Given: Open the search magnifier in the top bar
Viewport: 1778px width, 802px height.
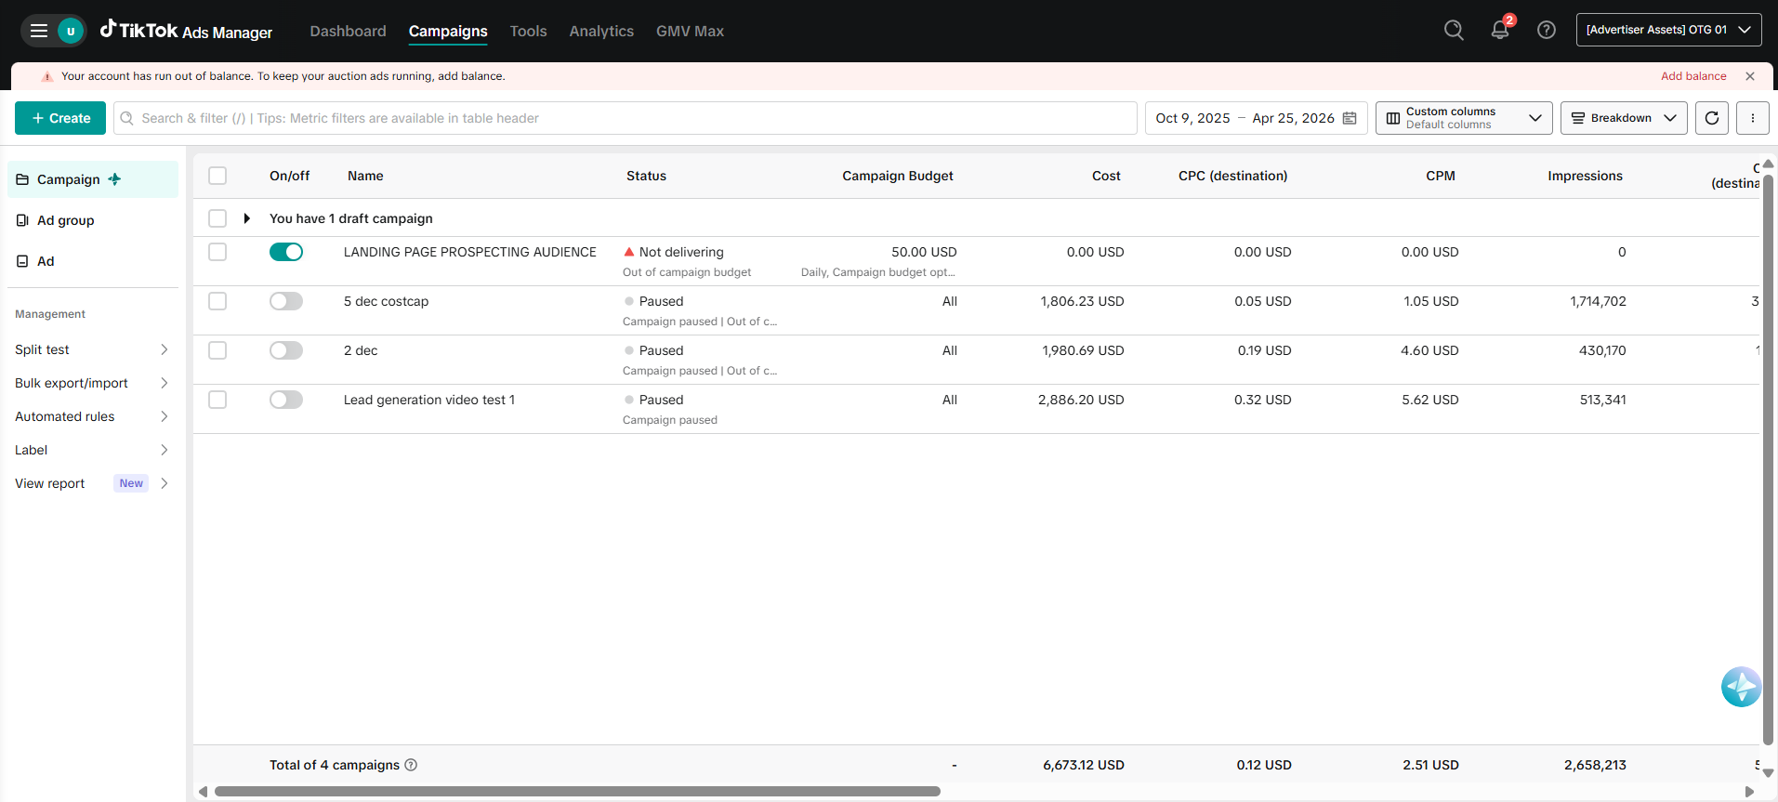Looking at the screenshot, I should [1454, 30].
